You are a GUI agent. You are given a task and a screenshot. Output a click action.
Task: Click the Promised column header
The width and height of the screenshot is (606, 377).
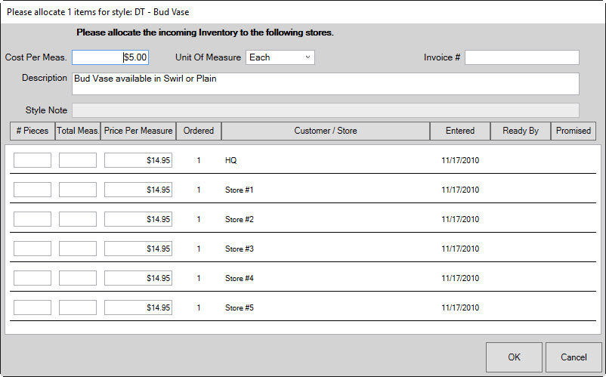pyautogui.click(x=574, y=131)
